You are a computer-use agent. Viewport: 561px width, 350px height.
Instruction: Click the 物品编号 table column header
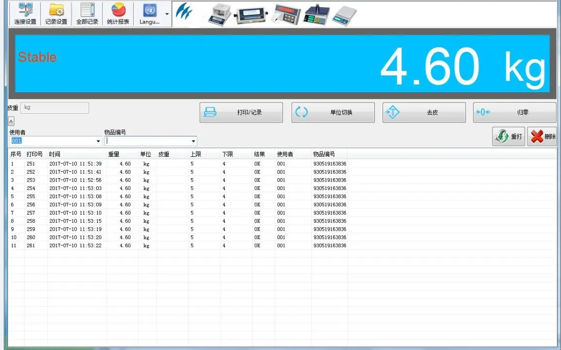(x=329, y=154)
